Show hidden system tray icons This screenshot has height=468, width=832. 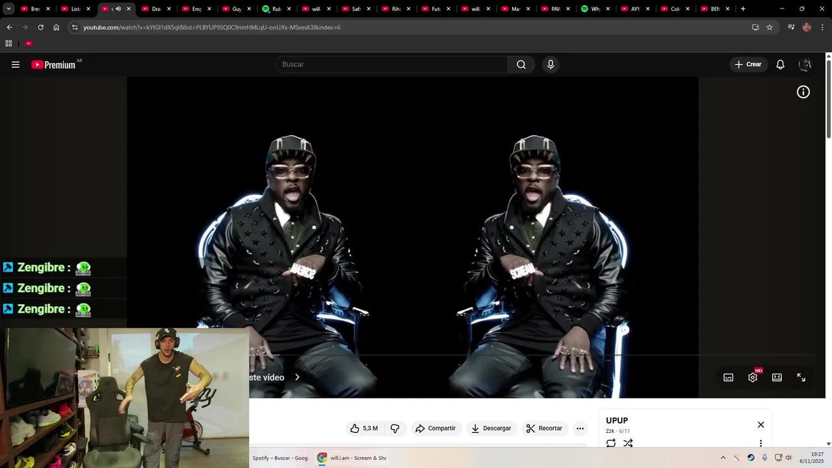[723, 458]
